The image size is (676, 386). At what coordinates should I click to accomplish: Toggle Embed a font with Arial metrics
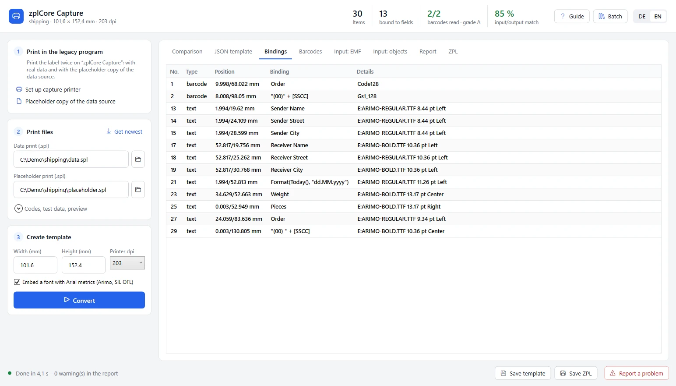click(x=17, y=282)
